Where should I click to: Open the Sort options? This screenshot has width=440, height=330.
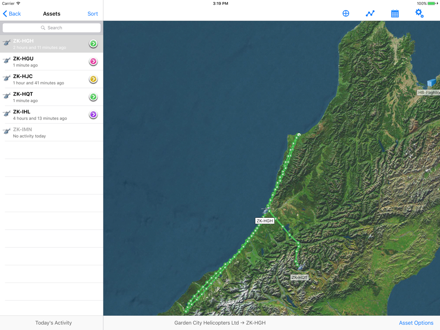[92, 14]
